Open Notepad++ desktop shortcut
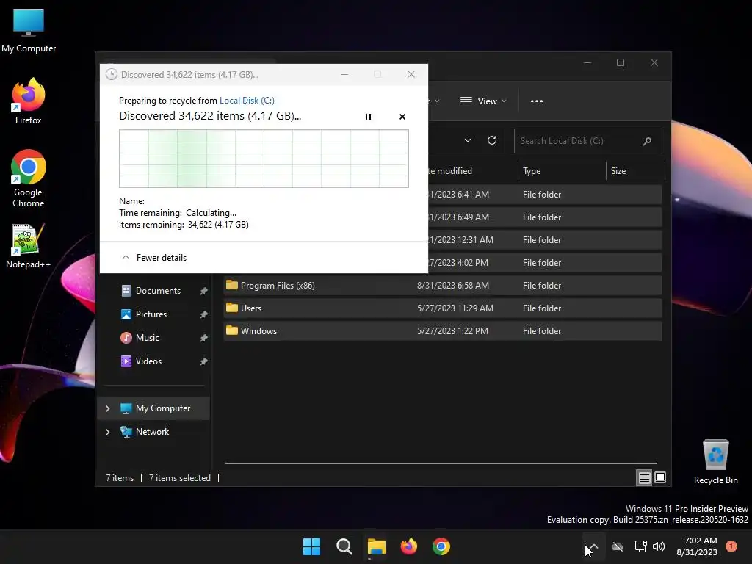 29,245
